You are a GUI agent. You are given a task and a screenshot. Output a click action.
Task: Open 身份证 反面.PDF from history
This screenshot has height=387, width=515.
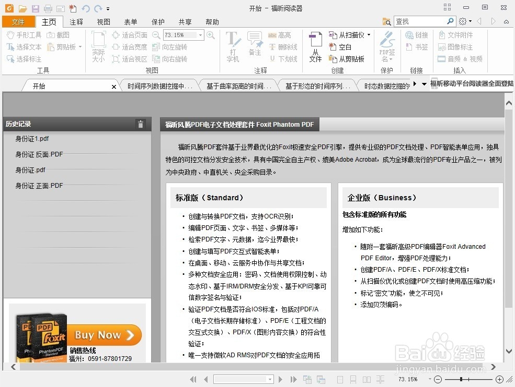coord(39,154)
